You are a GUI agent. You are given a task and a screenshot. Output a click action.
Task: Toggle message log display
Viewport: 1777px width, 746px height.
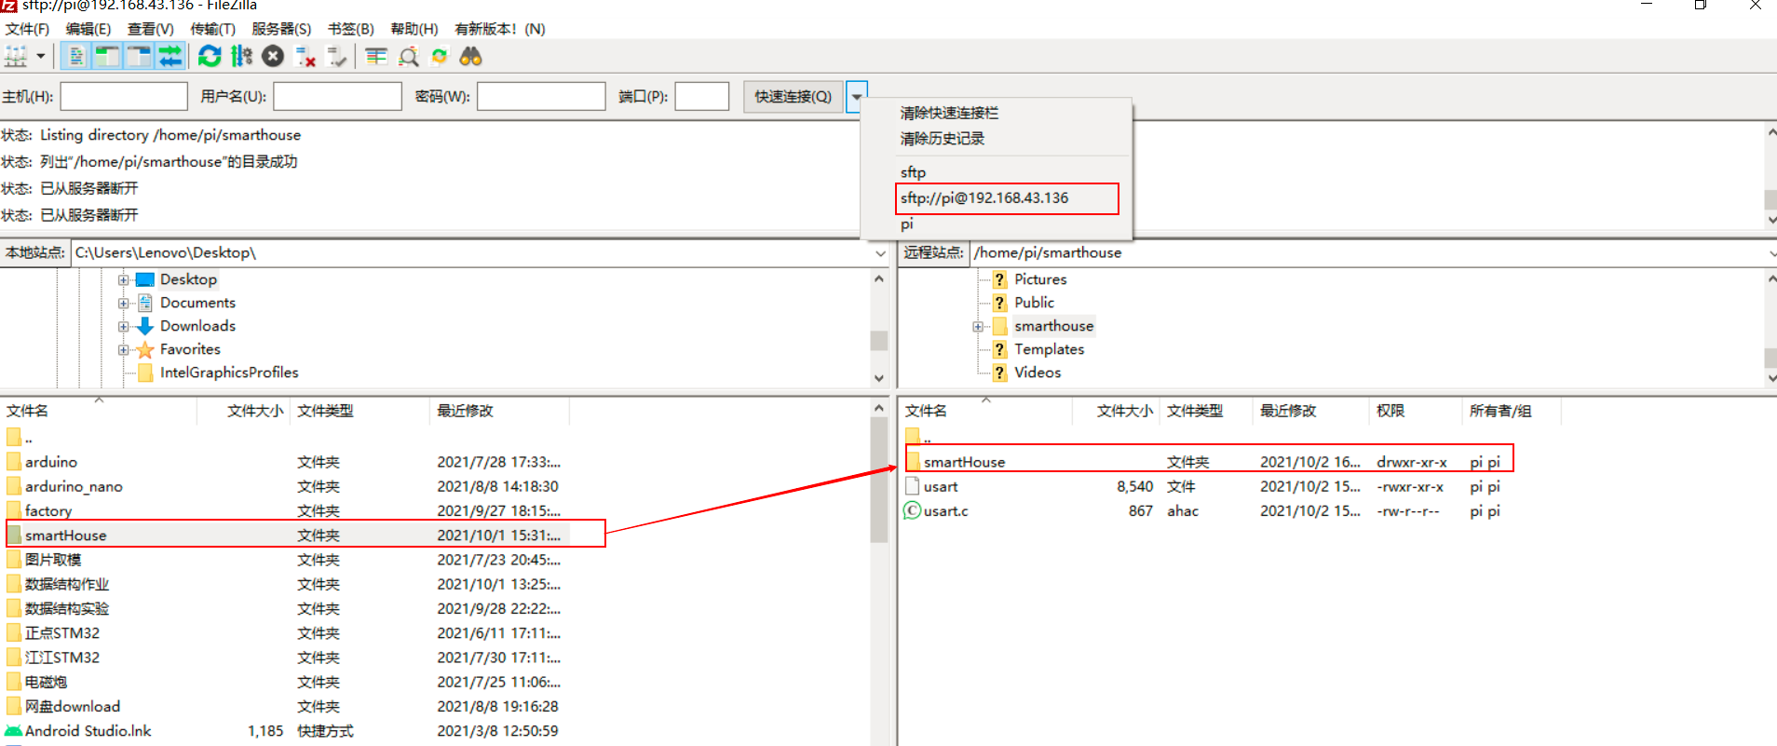point(76,57)
